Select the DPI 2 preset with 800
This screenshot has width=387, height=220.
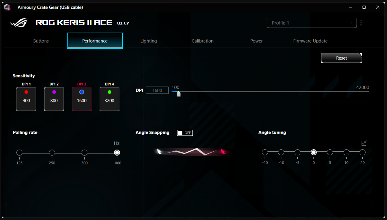pos(54,99)
